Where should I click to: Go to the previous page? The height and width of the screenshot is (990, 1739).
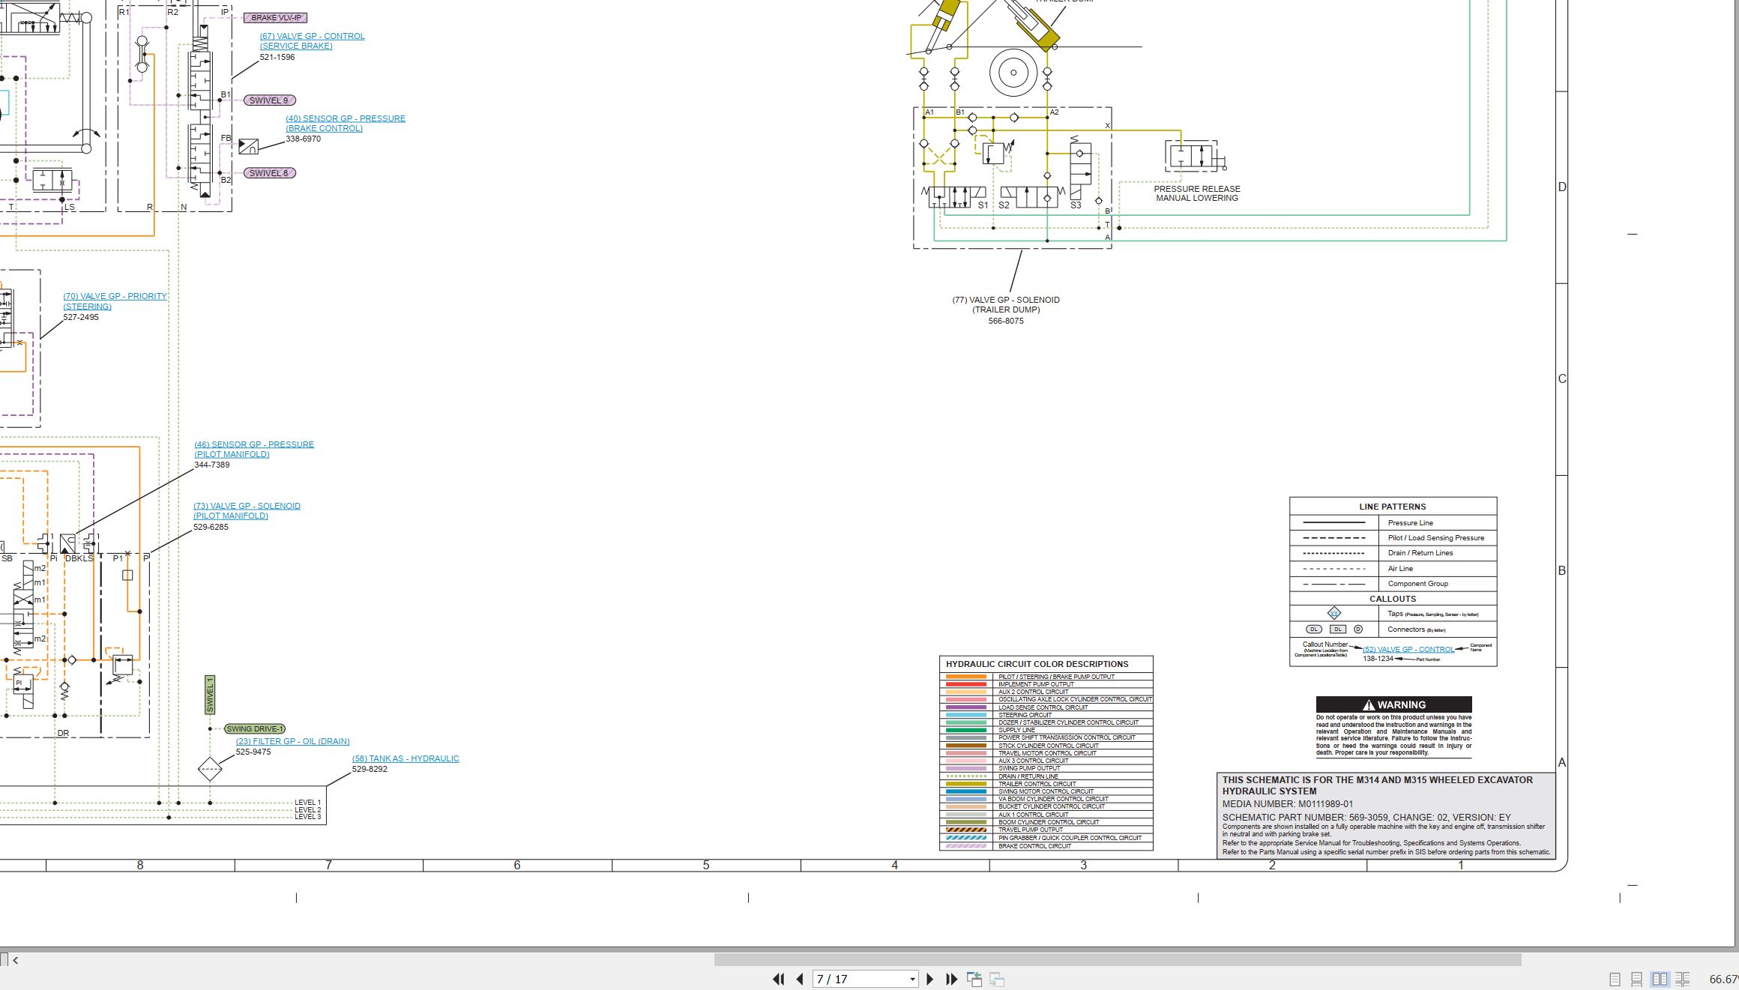800,979
